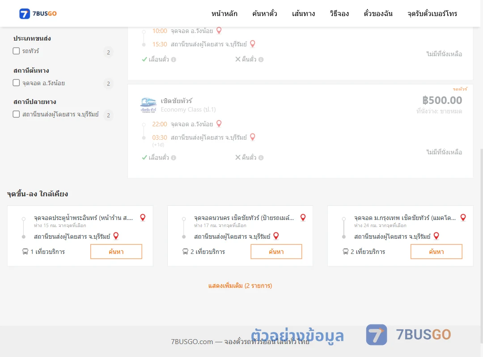Tick สถานีขนส่งผู้โดยสาร จ.บุรีรัมย์ destination filter
The image size is (483, 357).
pos(17,114)
